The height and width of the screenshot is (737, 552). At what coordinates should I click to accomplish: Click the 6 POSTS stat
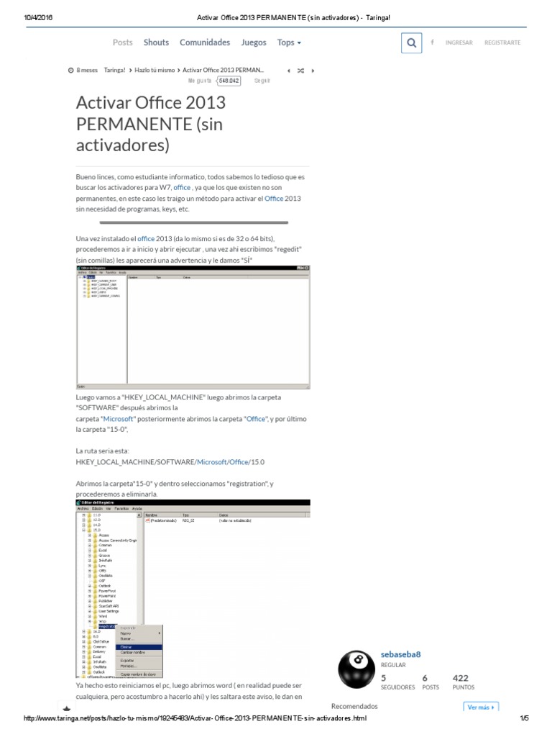[431, 682]
